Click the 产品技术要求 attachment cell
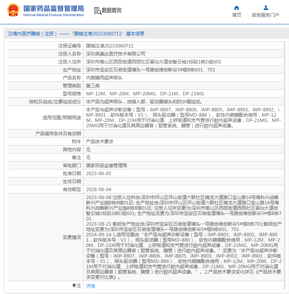Image resolution: width=289 pixels, height=294 pixels. pos(99,141)
